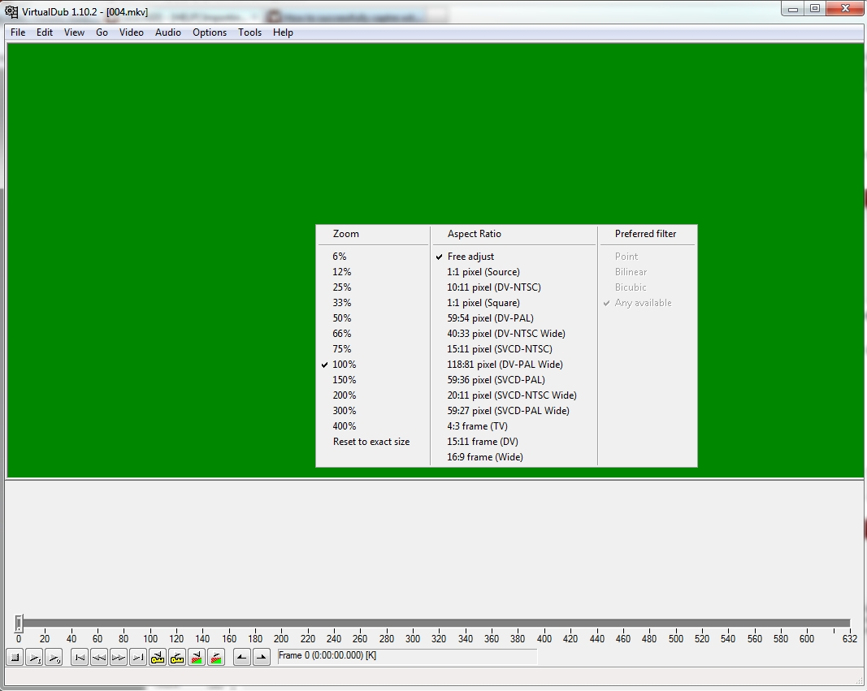Select 400% zoom
The image size is (867, 691).
pyautogui.click(x=373, y=426)
